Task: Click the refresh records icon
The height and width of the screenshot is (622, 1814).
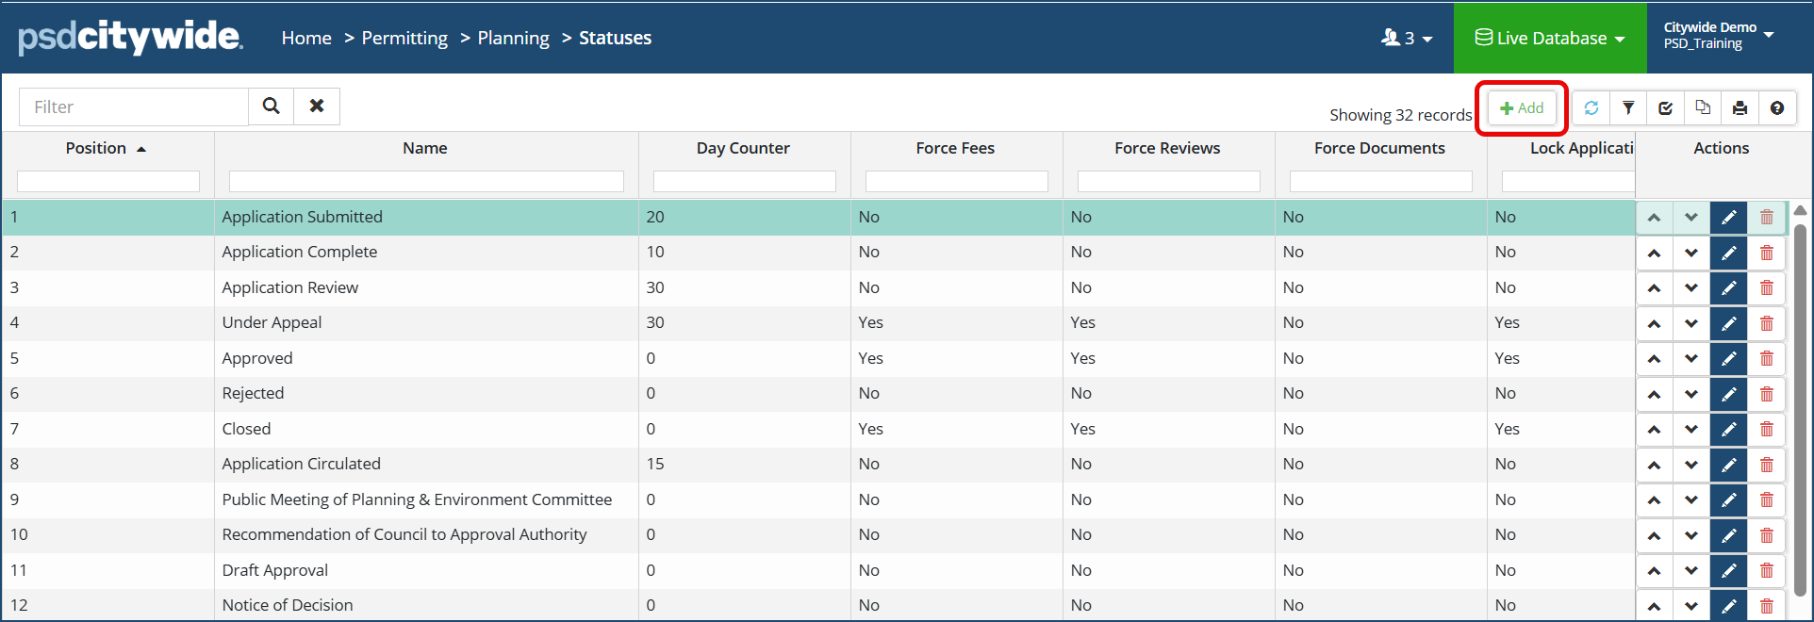Action: pos(1591,108)
